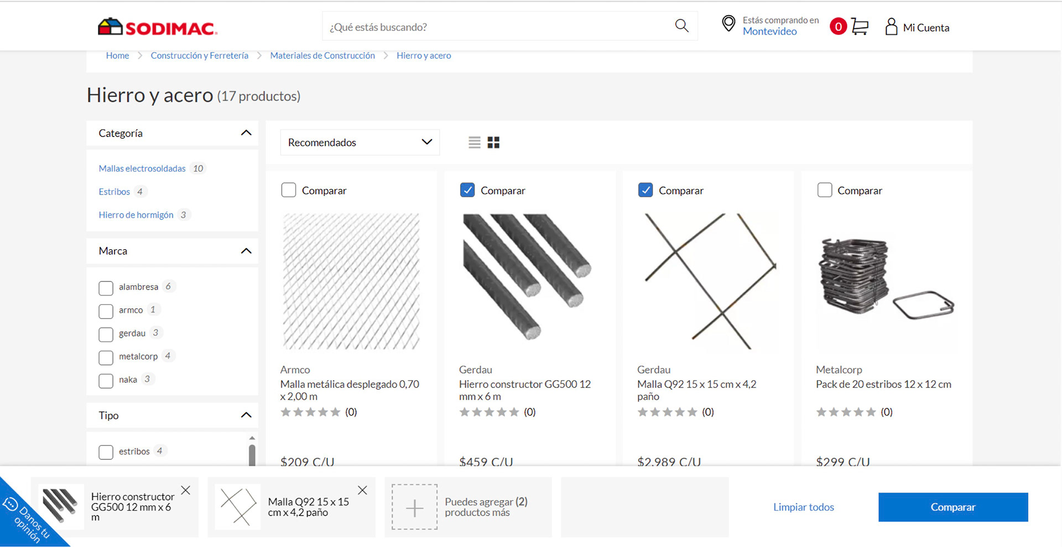Switch to grid view icon
The width and height of the screenshot is (1062, 547).
(493, 143)
